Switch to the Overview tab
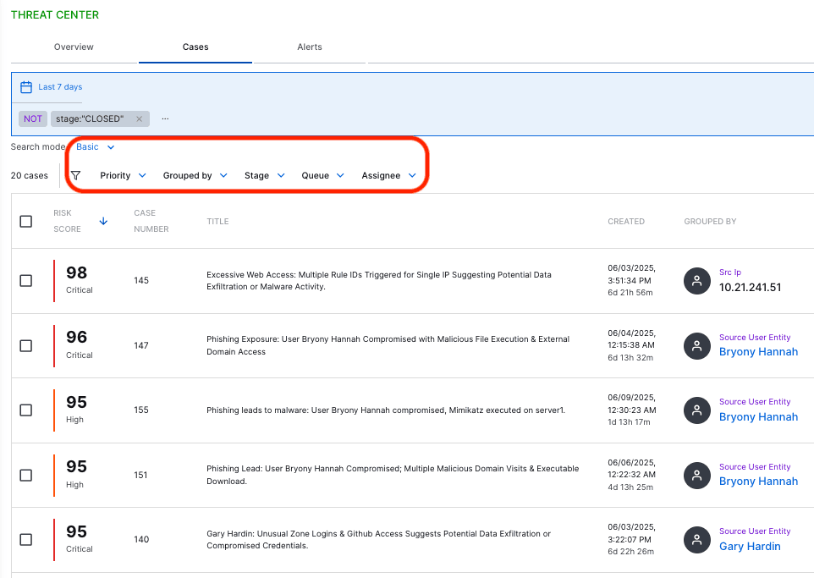This screenshot has width=814, height=578. (x=74, y=47)
